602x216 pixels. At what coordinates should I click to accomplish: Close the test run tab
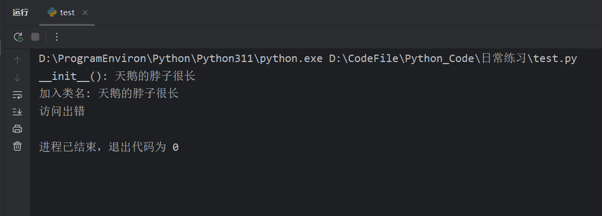(x=85, y=13)
